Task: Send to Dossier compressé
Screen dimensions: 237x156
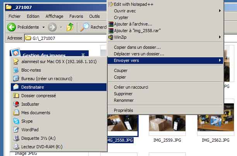Action: [x=58, y=96]
